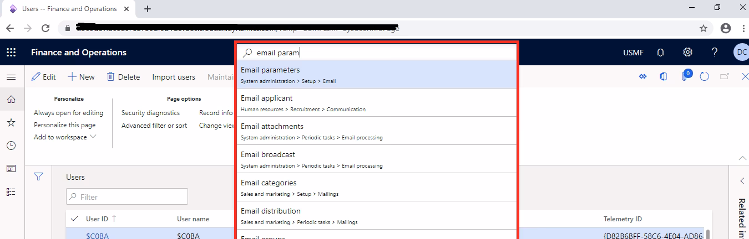Click the Edit button
The width and height of the screenshot is (749, 239).
(44, 77)
